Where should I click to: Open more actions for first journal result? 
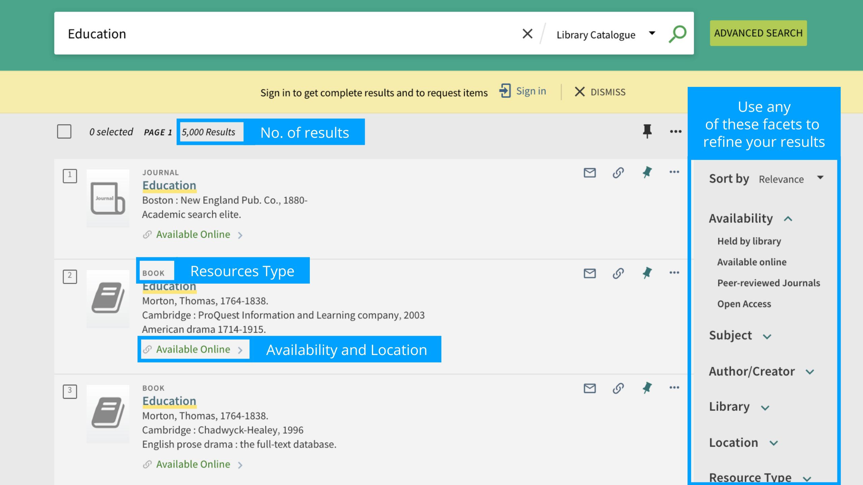(674, 172)
